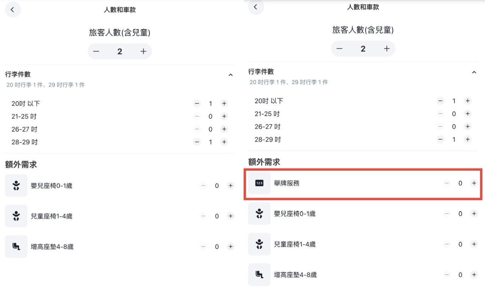Image resolution: width=485 pixels, height=291 pixels.
Task: Tap 增高座墊4-8歲 booster seat icon in right panel
Action: pyautogui.click(x=259, y=275)
